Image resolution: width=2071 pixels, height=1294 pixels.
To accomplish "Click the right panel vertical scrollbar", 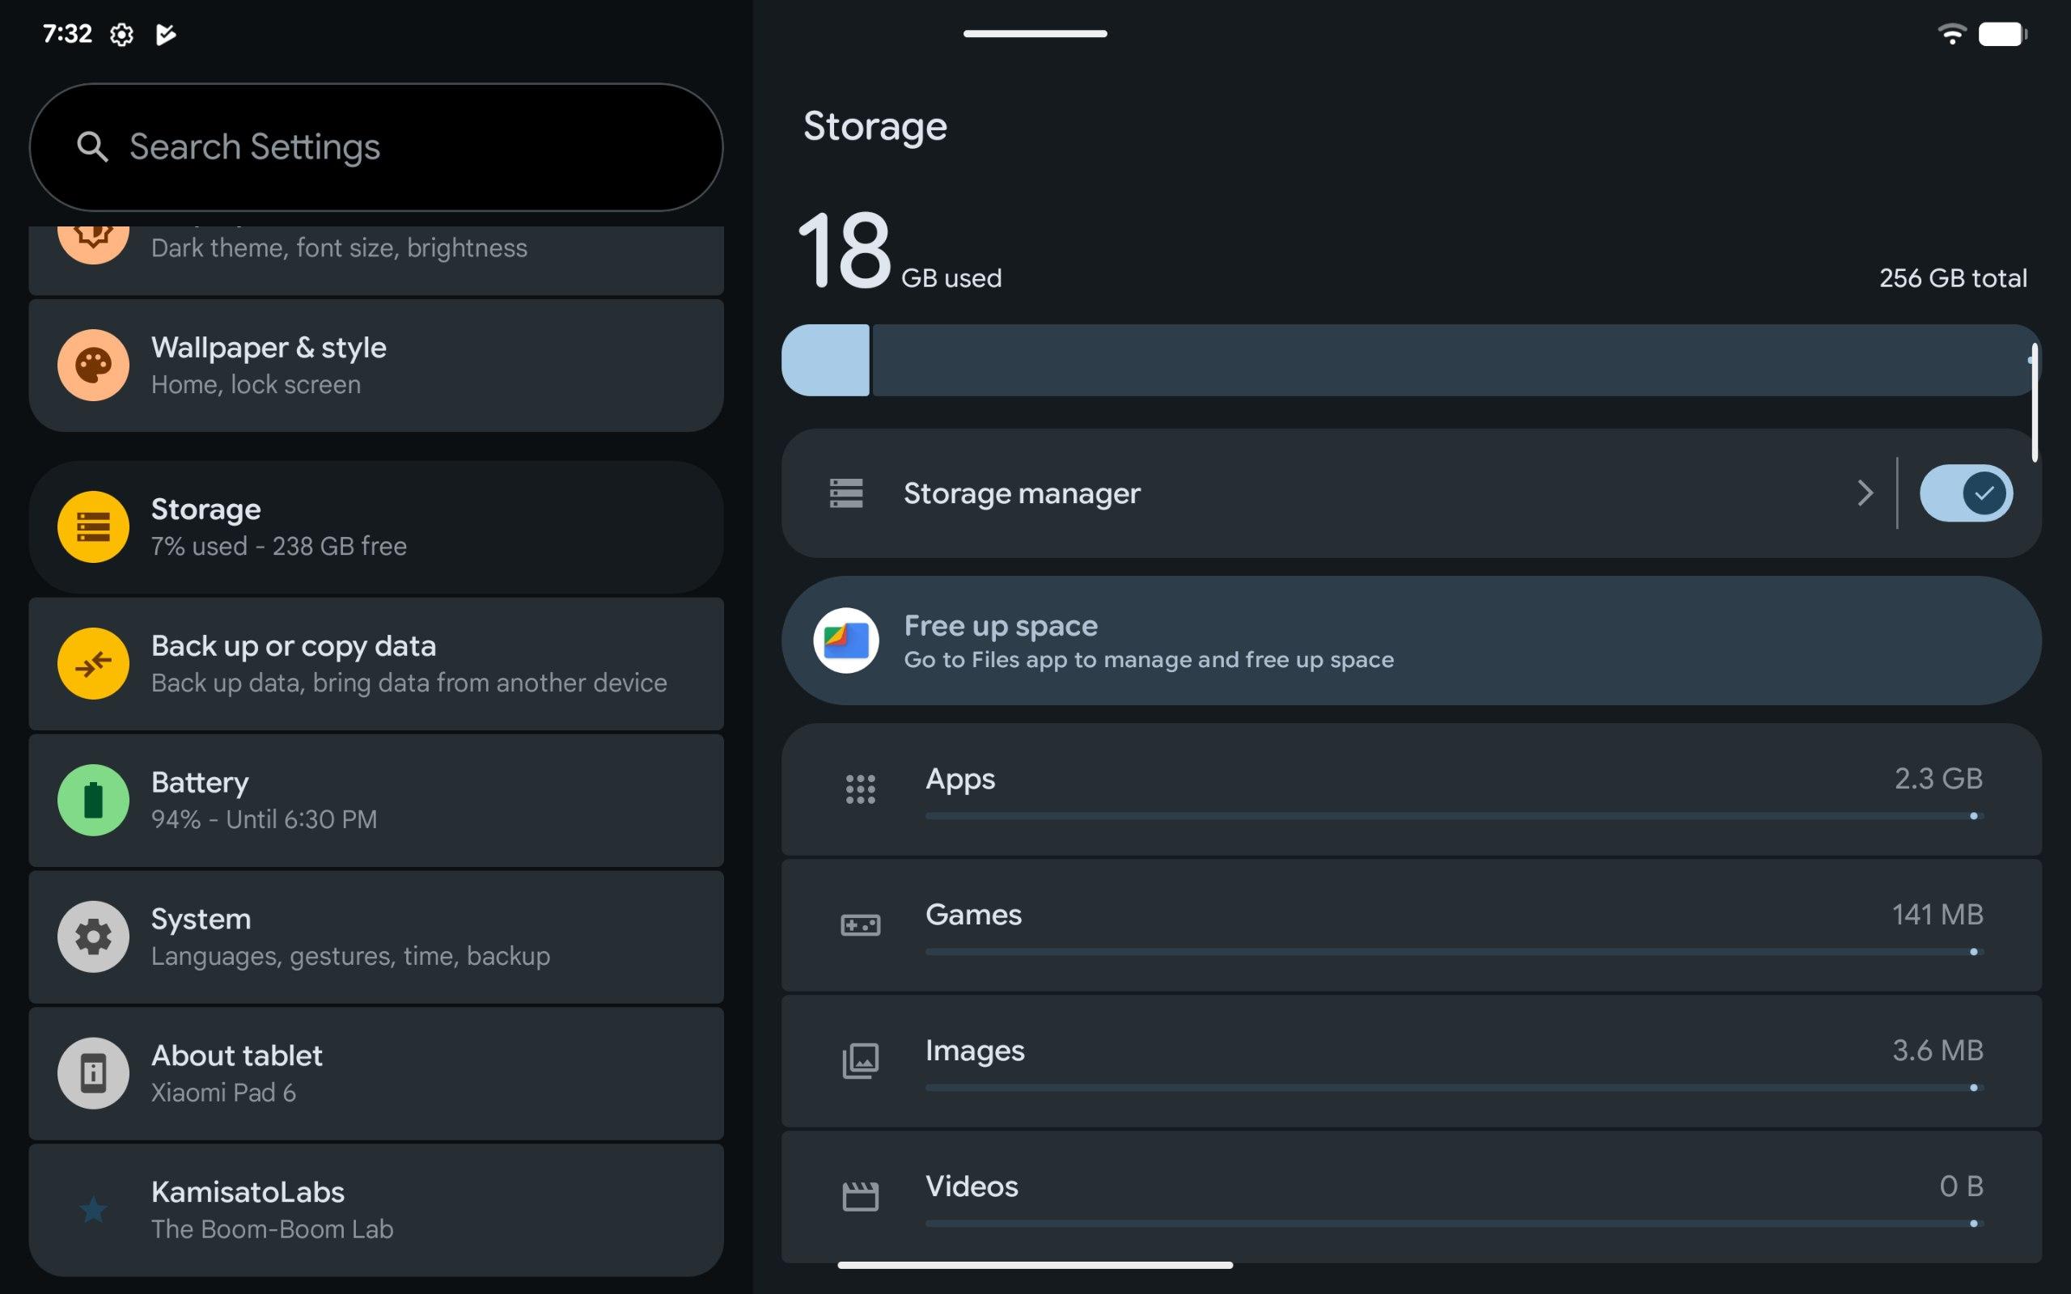I will click(x=2035, y=402).
